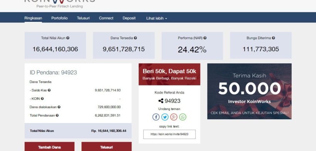Click help icon next to Saldo Kas
316x151 pixels.
(x=49, y=90)
